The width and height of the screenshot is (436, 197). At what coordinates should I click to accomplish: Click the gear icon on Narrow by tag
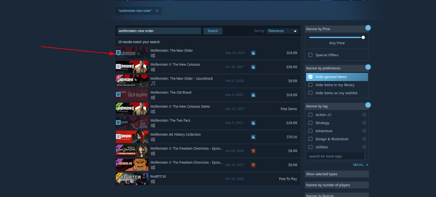(368, 105)
